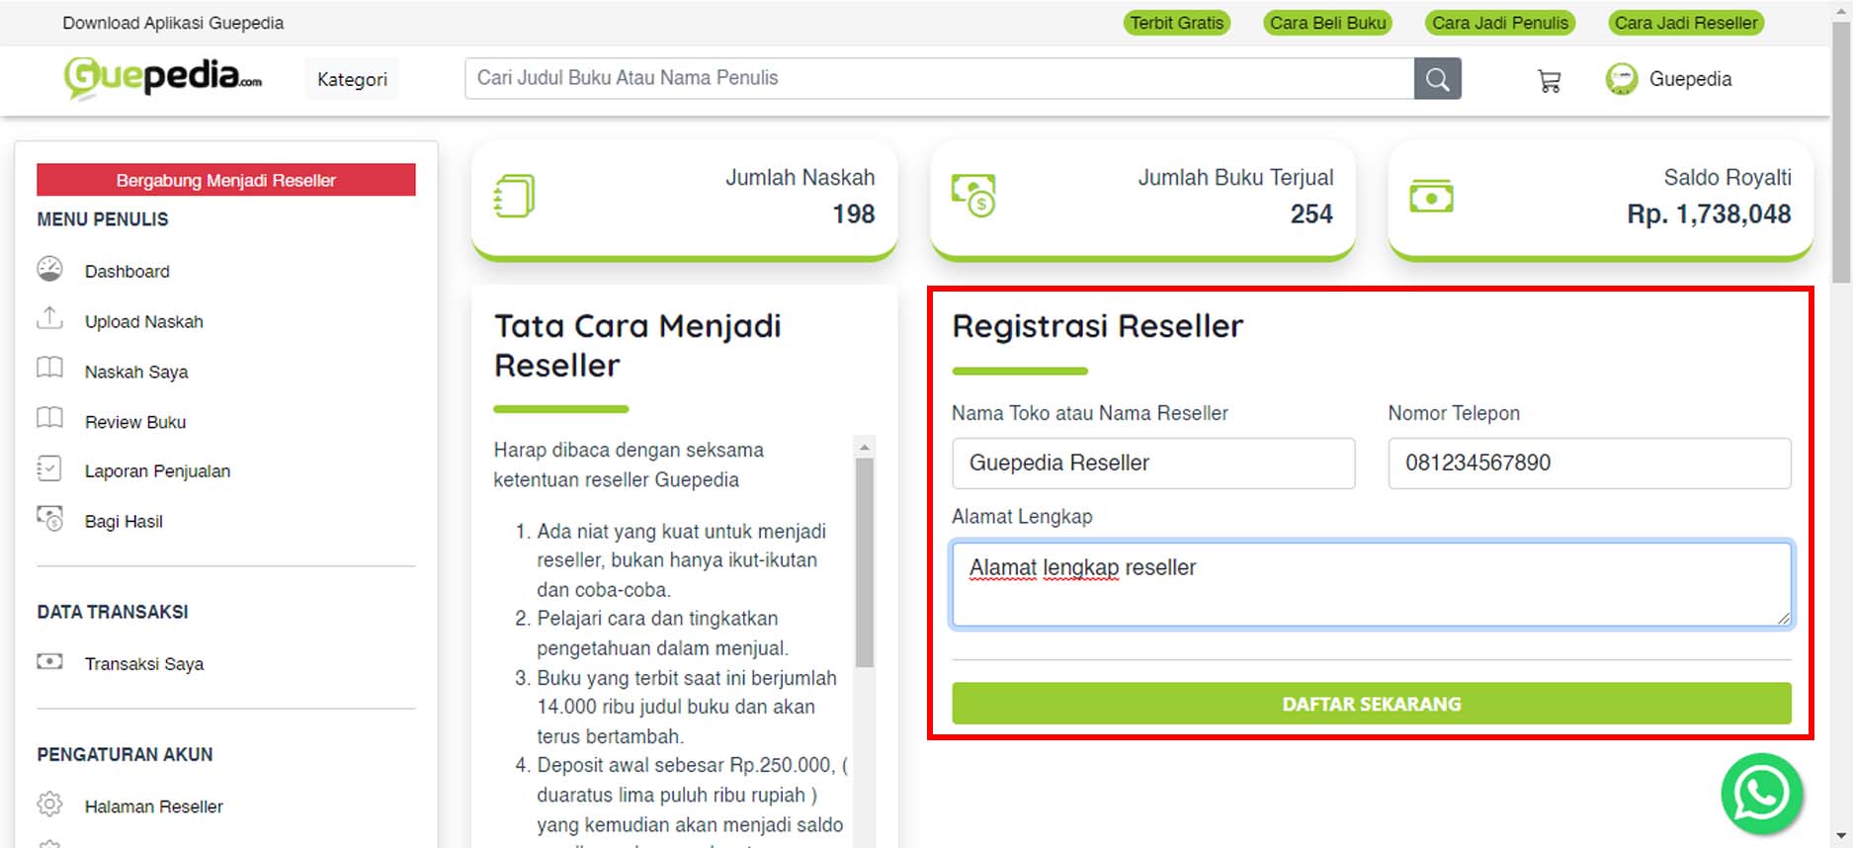Viewport: 1853px width, 848px height.
Task: Open Transaksi Saya
Action: tap(144, 664)
